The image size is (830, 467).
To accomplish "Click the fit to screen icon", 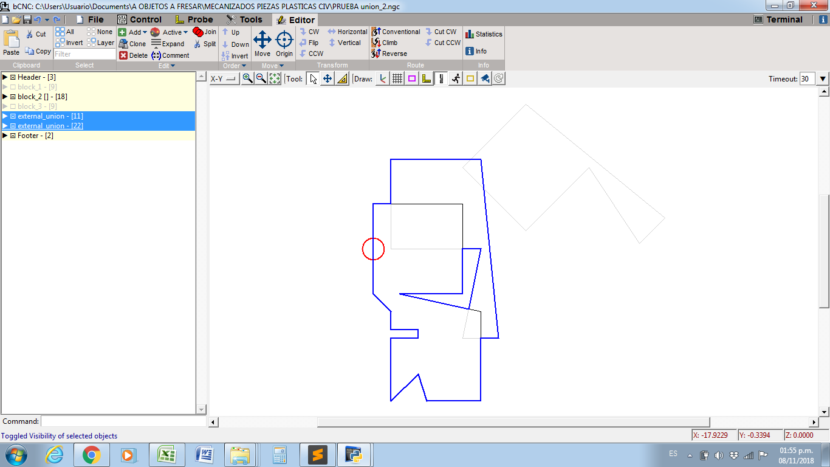I will point(275,78).
